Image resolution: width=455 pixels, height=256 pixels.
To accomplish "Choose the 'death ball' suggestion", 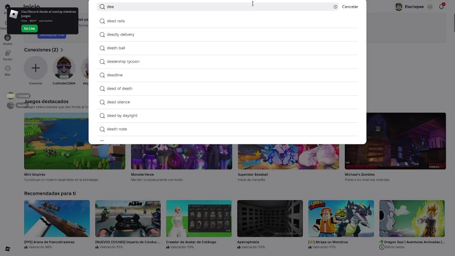I will coord(227,48).
